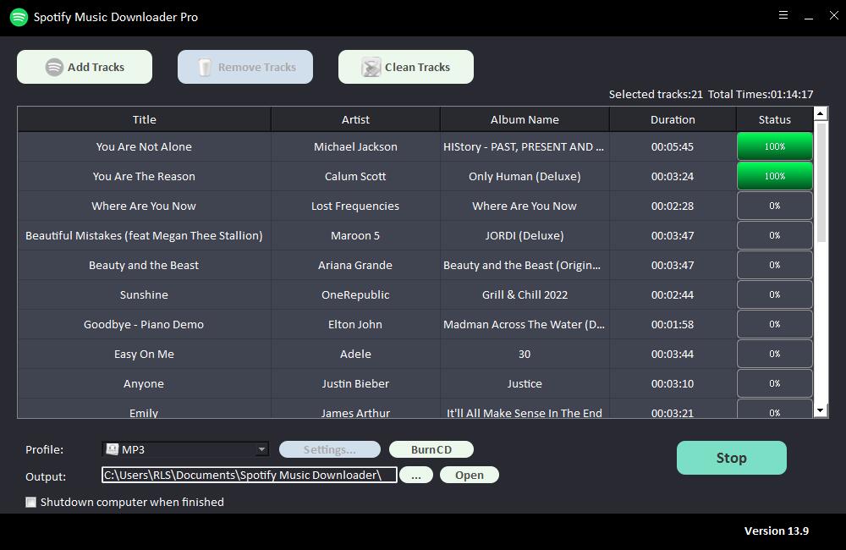The image size is (846, 550).
Task: Close the Spotify Music Downloader window
Action: tap(833, 15)
